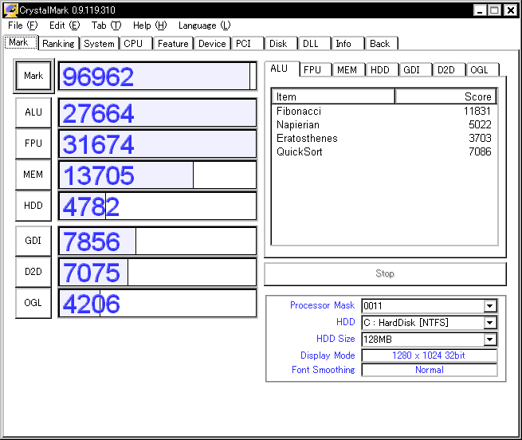Open the Language menu

pos(204,26)
